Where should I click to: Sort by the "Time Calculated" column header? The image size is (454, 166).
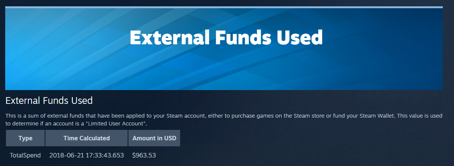coord(86,138)
